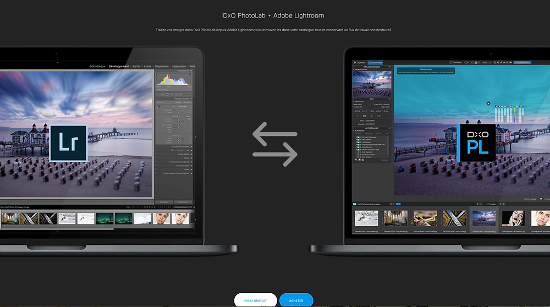Click the PhotoLab navigator preview thumbnail
This screenshot has width=550, height=307.
pyautogui.click(x=372, y=84)
